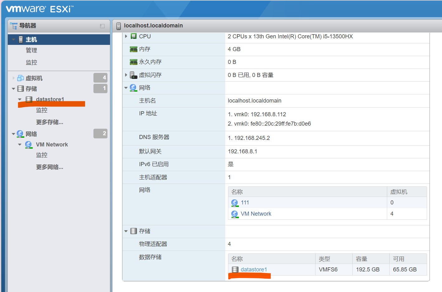This screenshot has height=292, width=442.
Task: Sort network table by 名称 column
Action: 307,192
